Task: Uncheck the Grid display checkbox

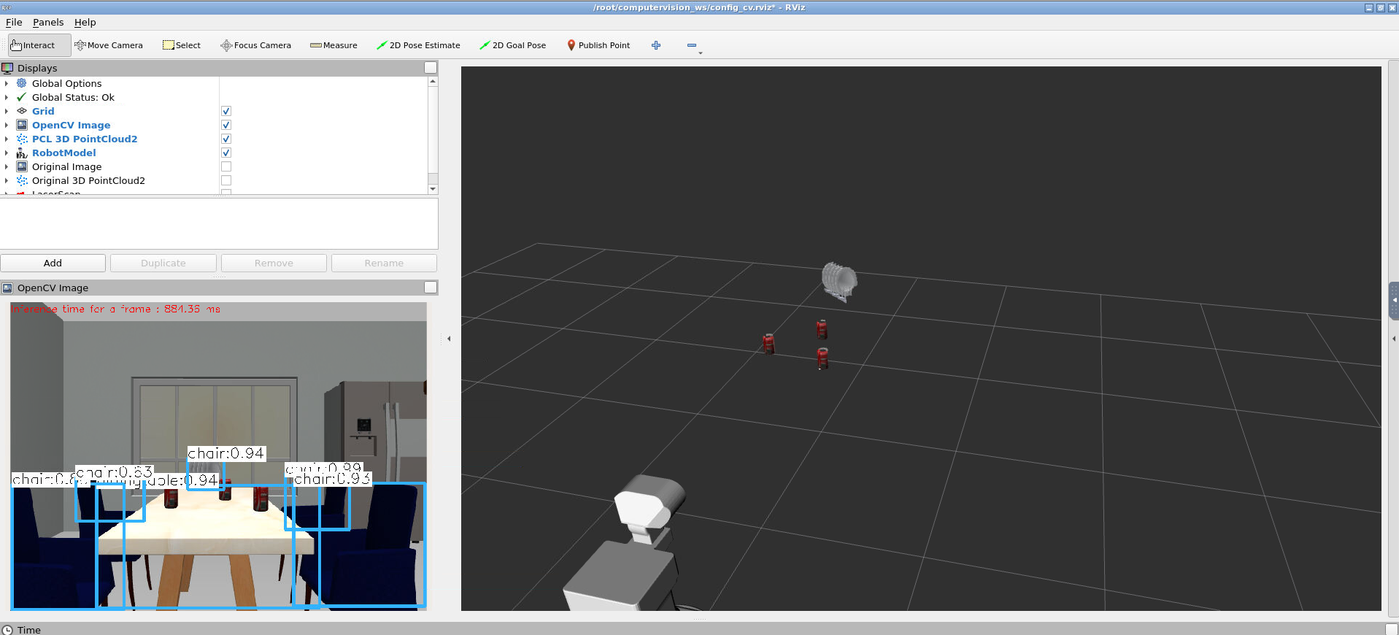Action: [226, 111]
